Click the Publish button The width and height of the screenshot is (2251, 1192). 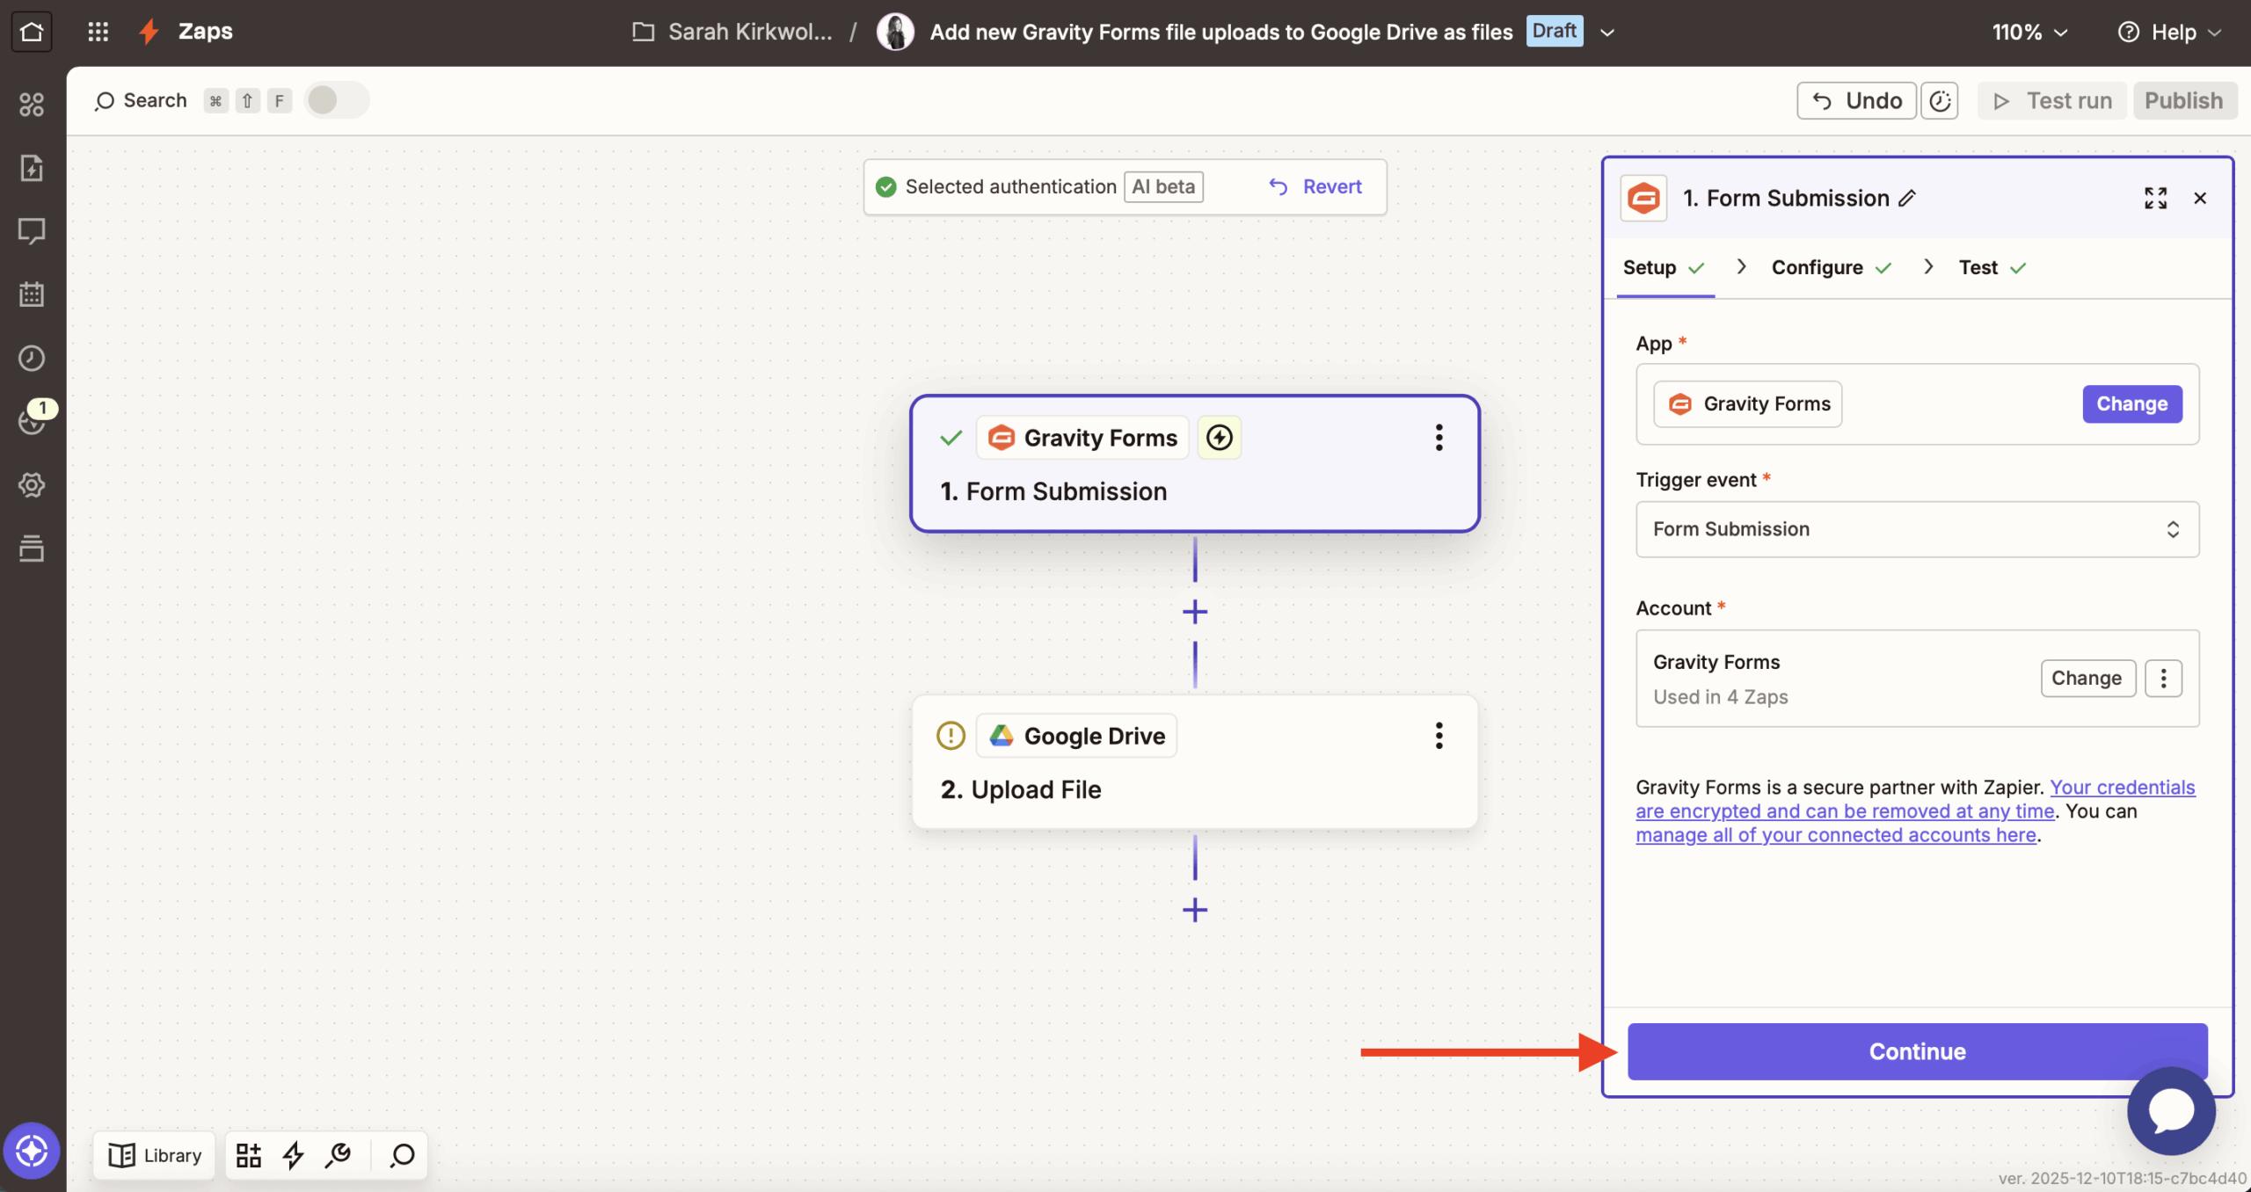click(x=2184, y=100)
